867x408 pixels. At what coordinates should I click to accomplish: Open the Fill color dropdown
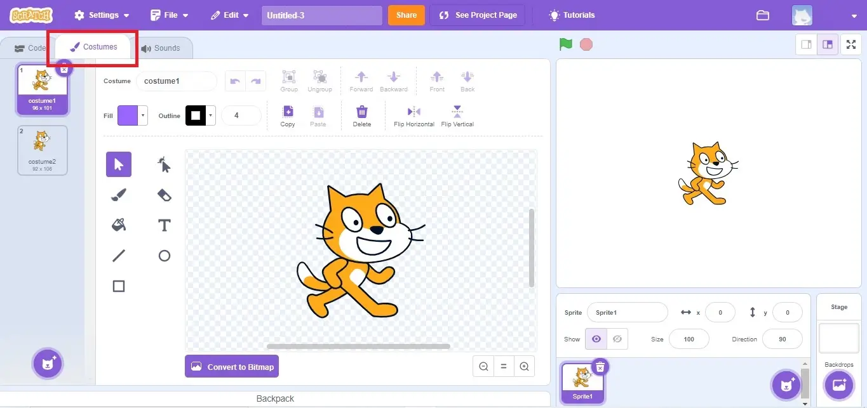click(144, 115)
